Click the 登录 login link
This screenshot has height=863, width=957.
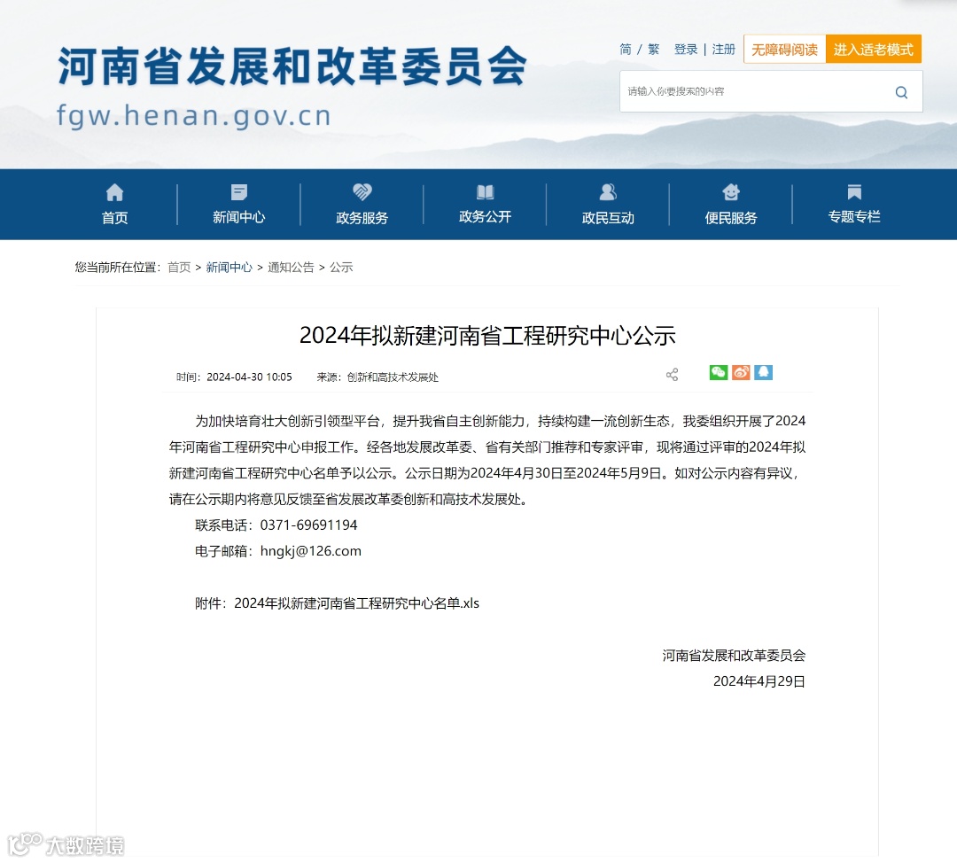[686, 50]
